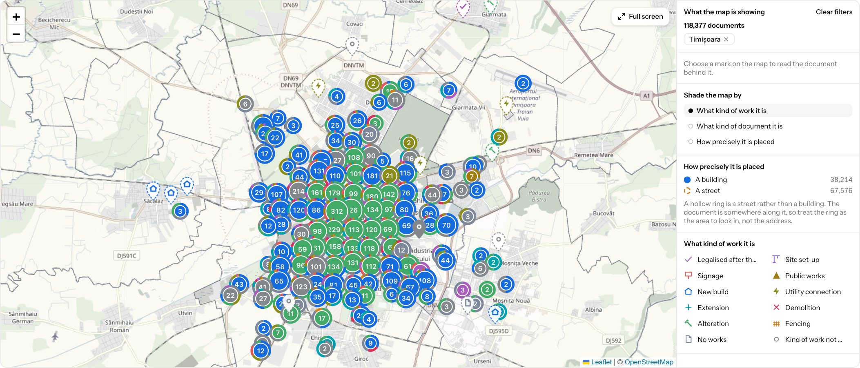Open the cluster marker labeled 9 near Giroc
Image resolution: width=860 pixels, height=368 pixels.
point(370,343)
